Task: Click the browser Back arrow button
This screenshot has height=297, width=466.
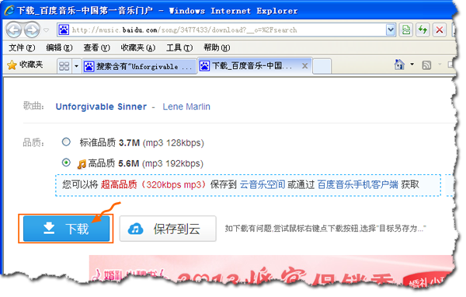Action: tap(14, 30)
